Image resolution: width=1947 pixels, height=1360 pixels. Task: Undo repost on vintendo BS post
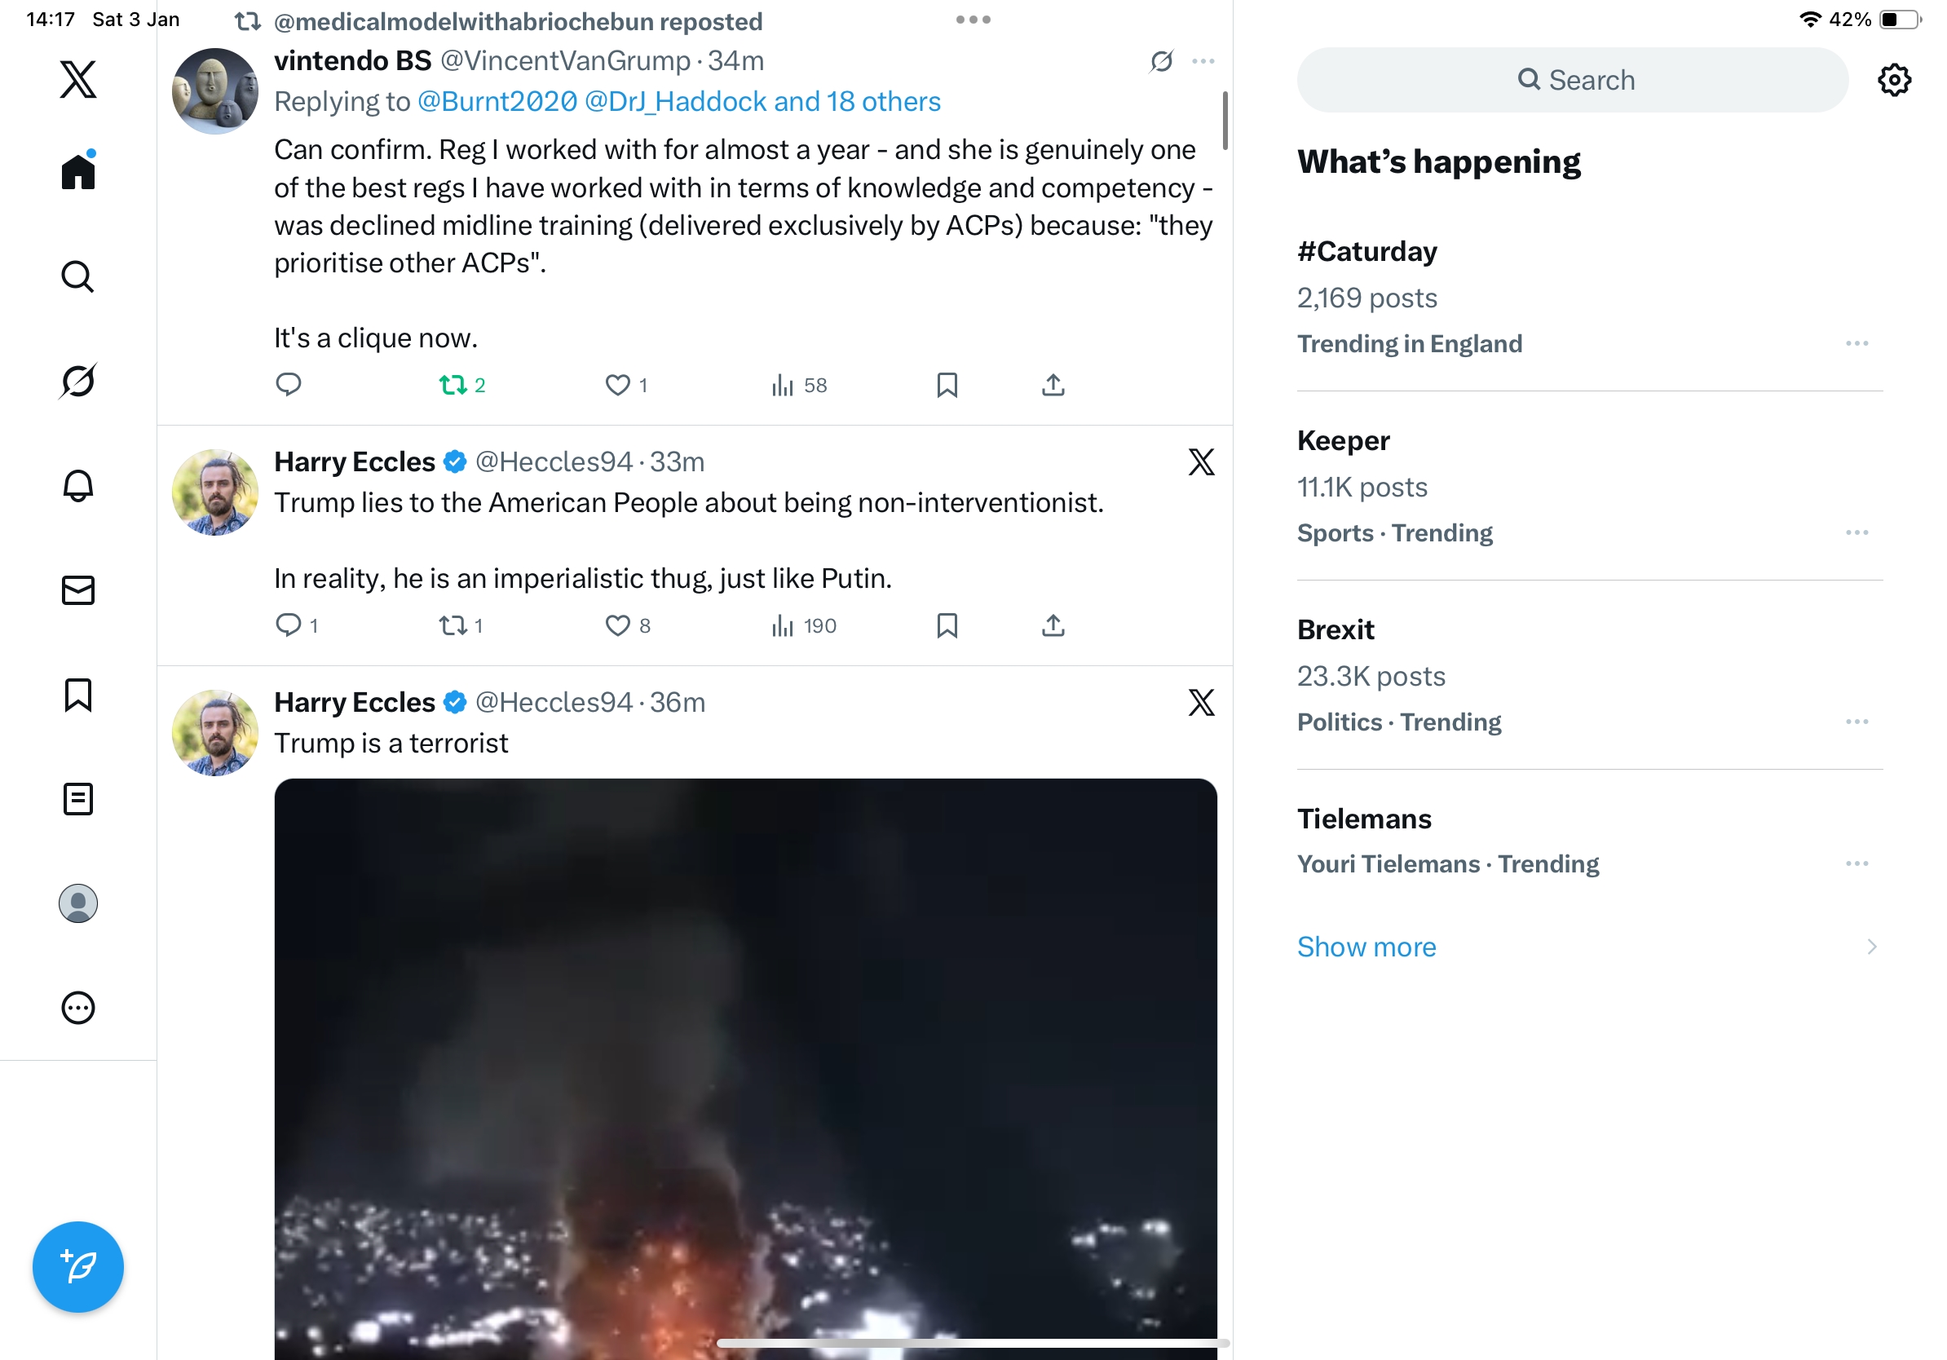[x=453, y=386]
